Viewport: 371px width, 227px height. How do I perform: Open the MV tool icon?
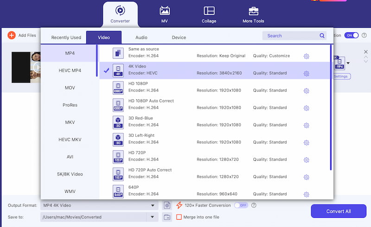tap(165, 11)
